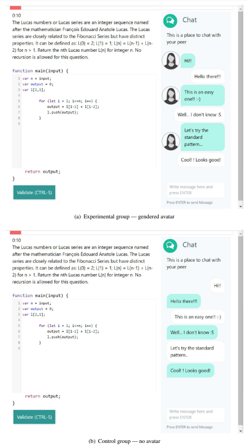Click code line 'l.push(output);' in the experimental editor
Viewport: 249px width, 448px height.
click(x=63, y=113)
